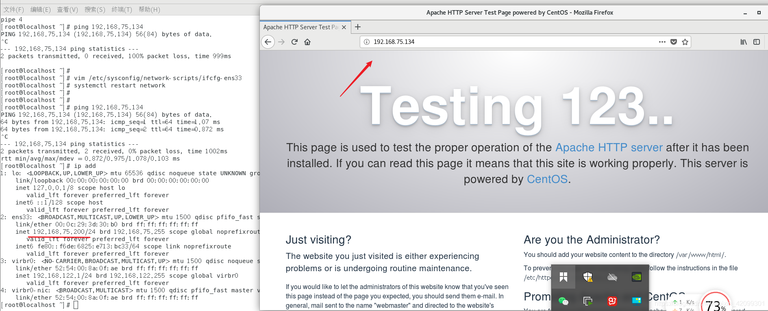Click the 'rtt min/avg/max/mdev' terminal line

(x=90, y=159)
